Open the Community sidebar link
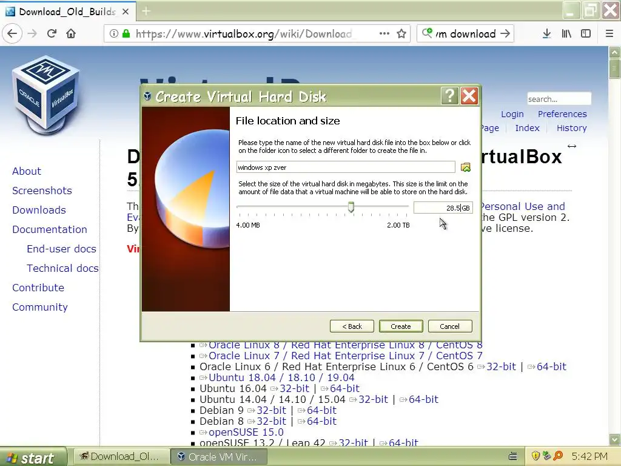621x466 pixels. [40, 307]
